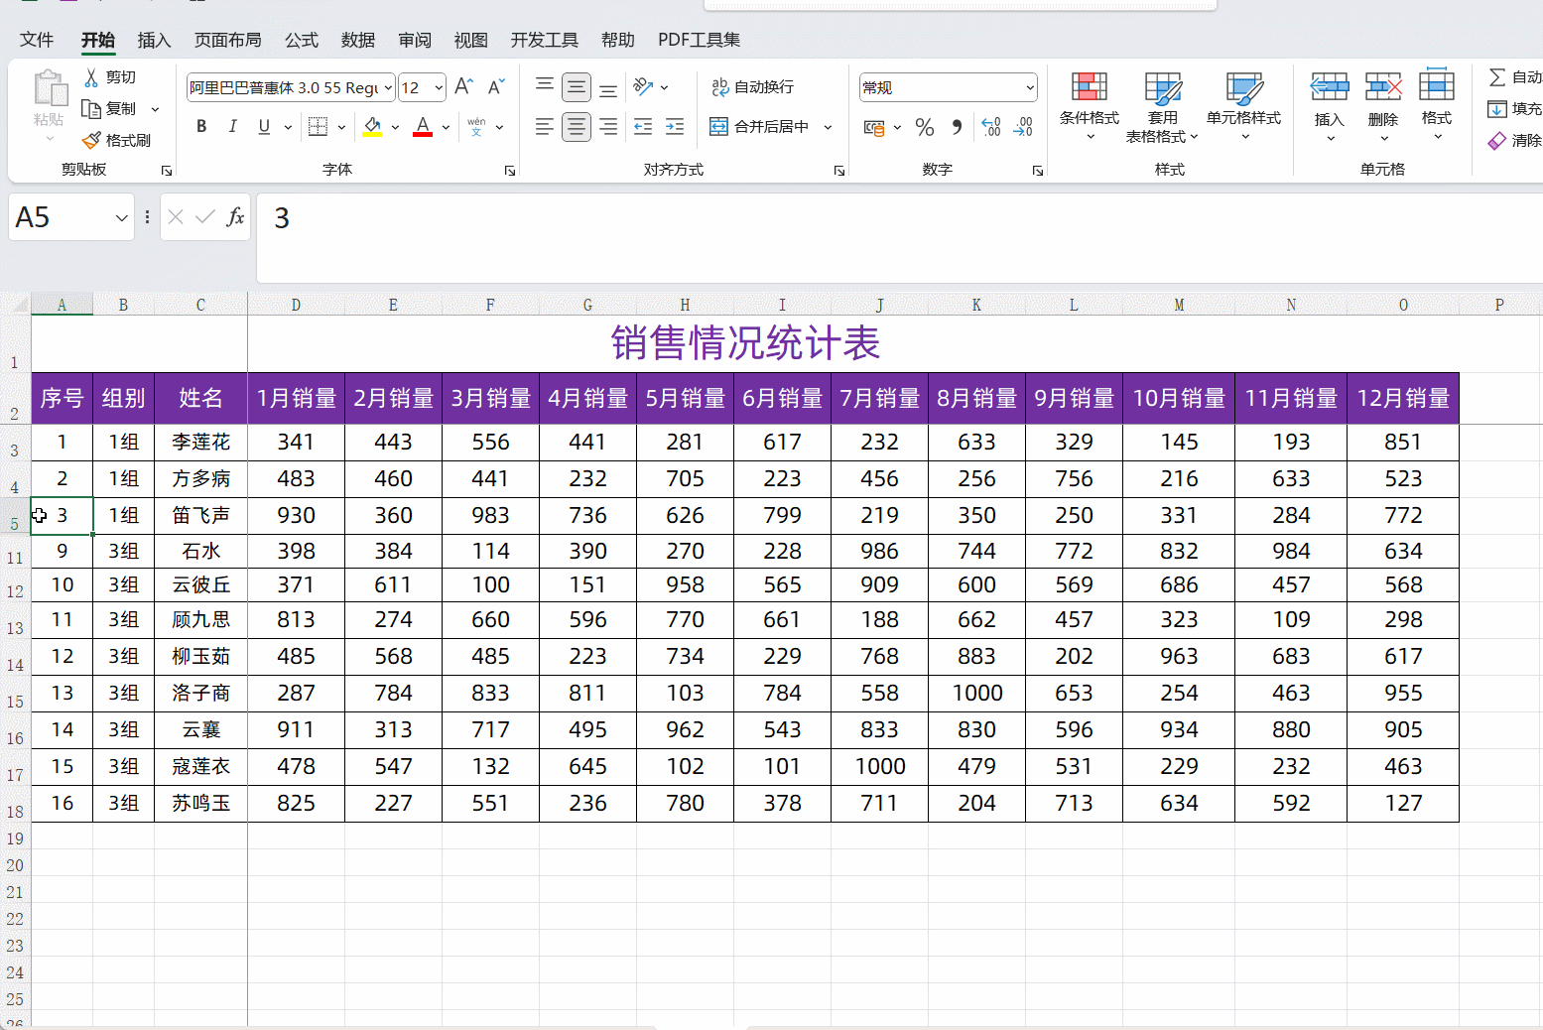Toggle italic formatting
The image size is (1543, 1030).
coord(232,126)
